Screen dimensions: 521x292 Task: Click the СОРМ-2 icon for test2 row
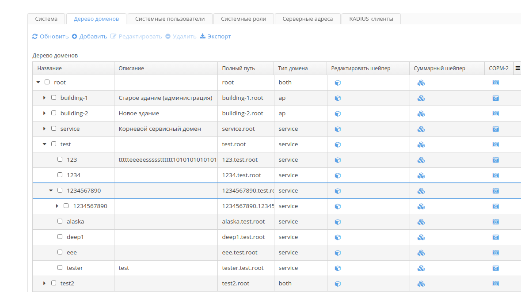[x=495, y=284]
